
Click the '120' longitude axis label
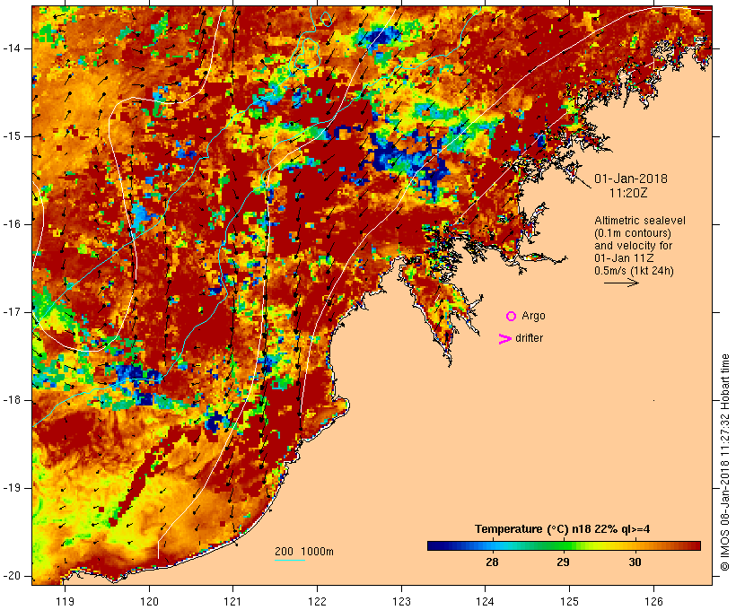tap(149, 602)
